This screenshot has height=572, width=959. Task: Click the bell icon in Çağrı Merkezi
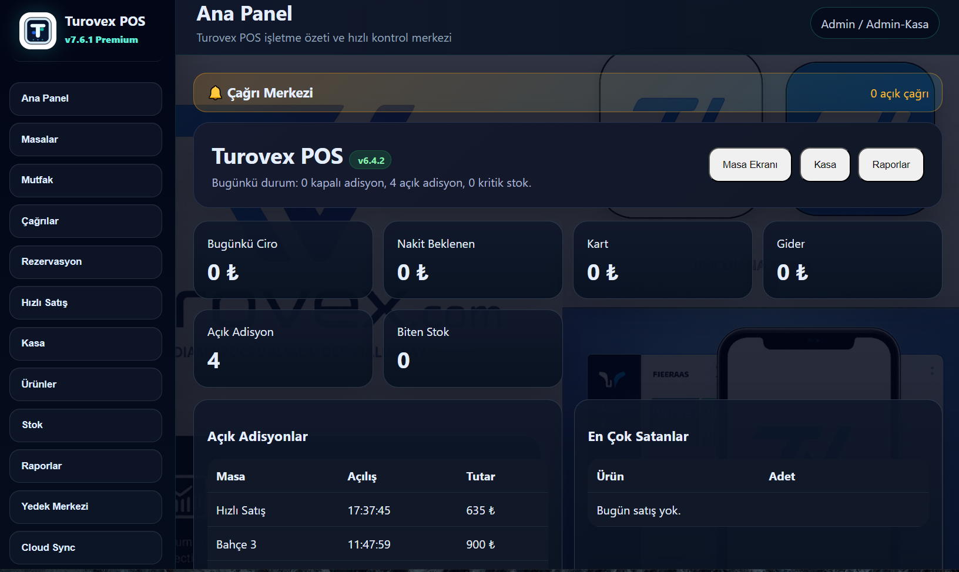pos(216,93)
